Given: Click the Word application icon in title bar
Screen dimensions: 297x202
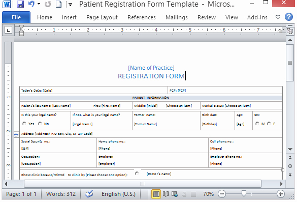Looking at the screenshot, I should (x=7, y=4).
